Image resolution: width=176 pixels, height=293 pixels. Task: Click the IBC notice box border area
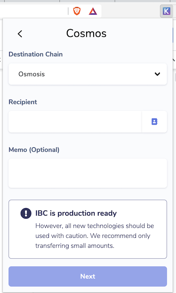(x=88, y=229)
